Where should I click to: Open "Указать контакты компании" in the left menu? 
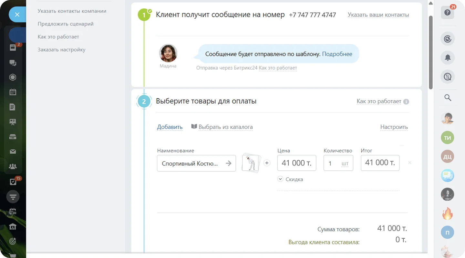tap(72, 11)
